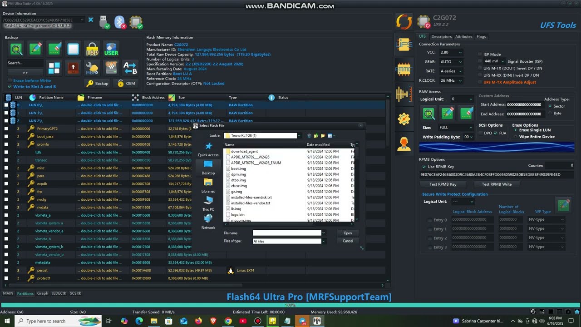
Task: Click the RAW Access erase icon
Action: 467,113
